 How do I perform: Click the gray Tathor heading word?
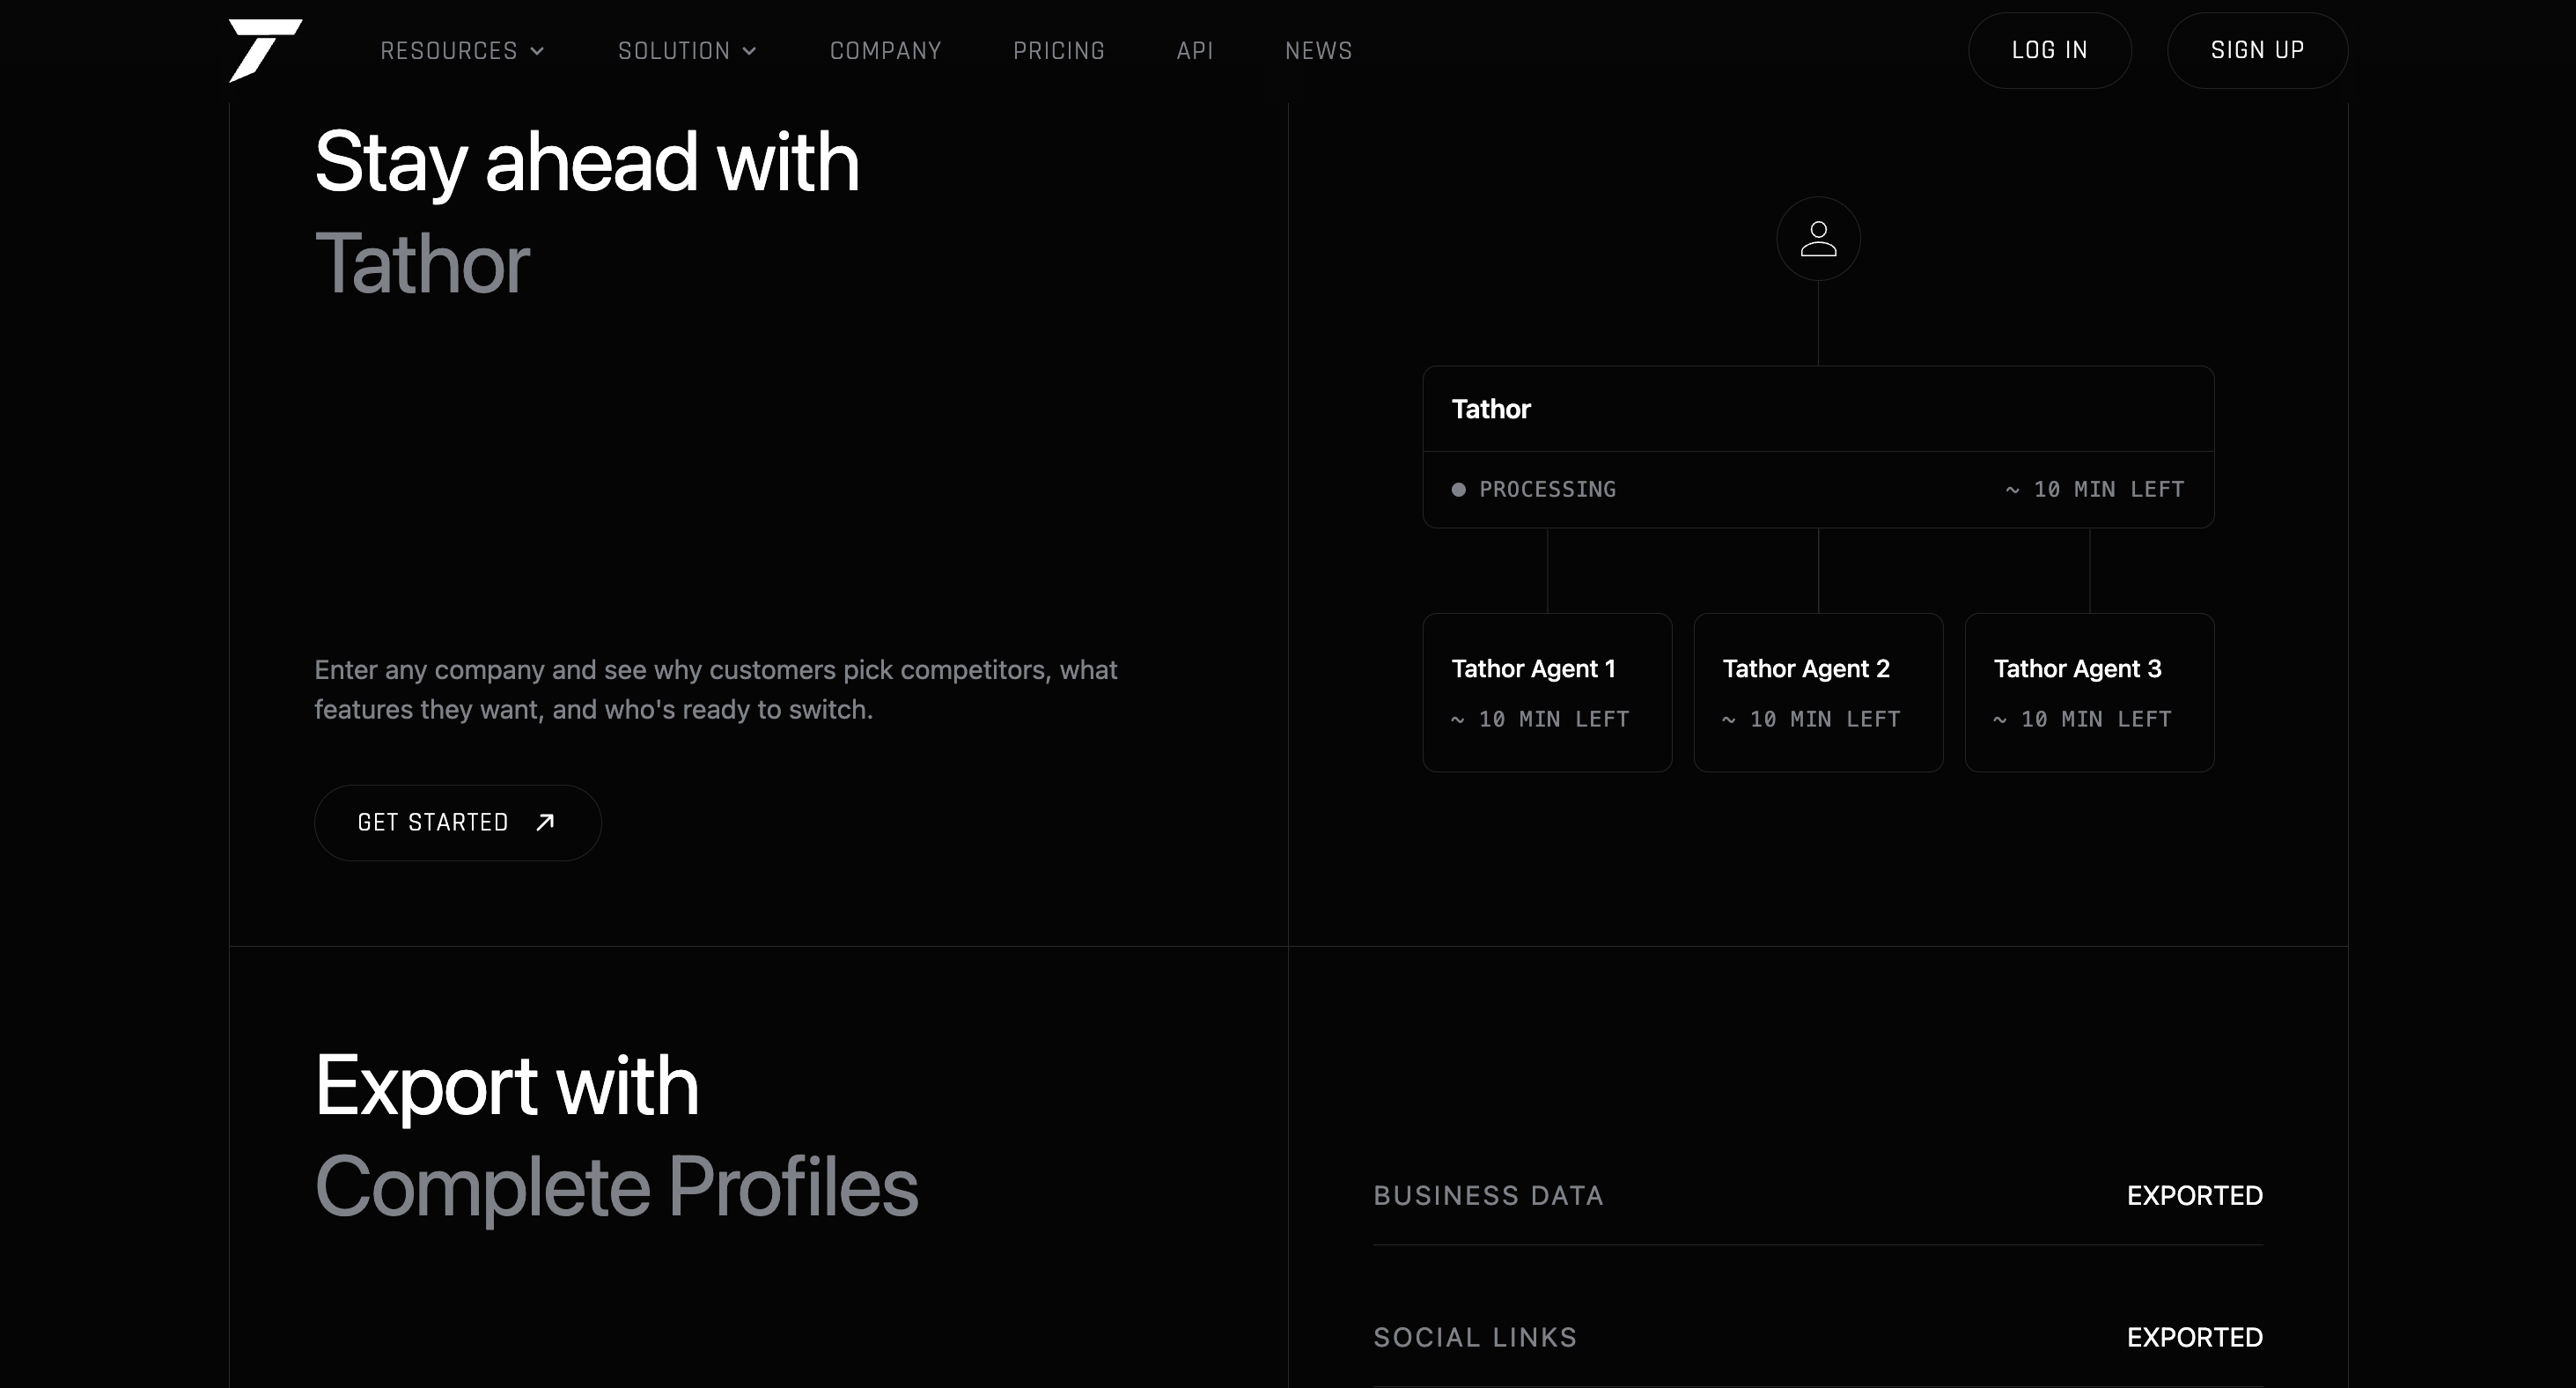pos(422,263)
